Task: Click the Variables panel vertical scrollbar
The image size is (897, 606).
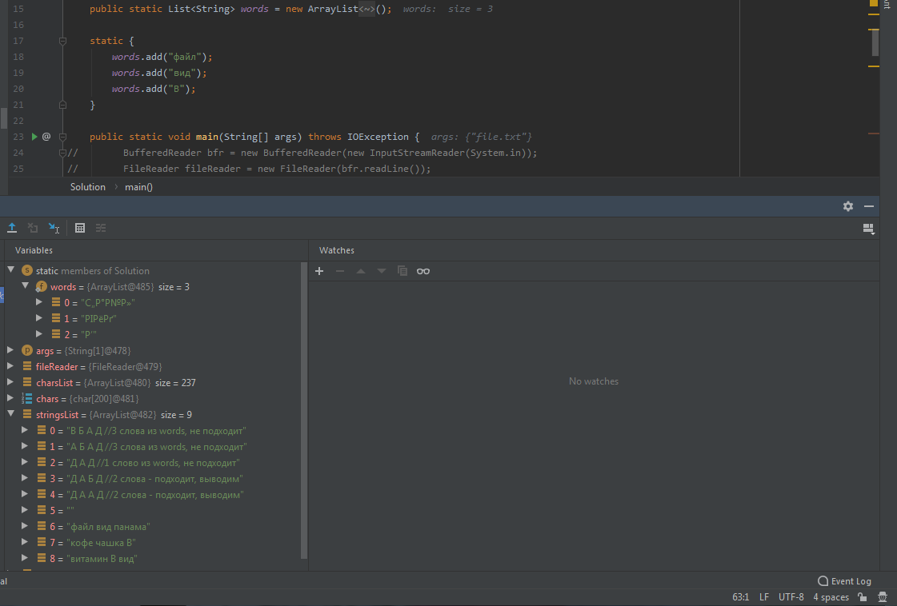Action: coord(304,408)
